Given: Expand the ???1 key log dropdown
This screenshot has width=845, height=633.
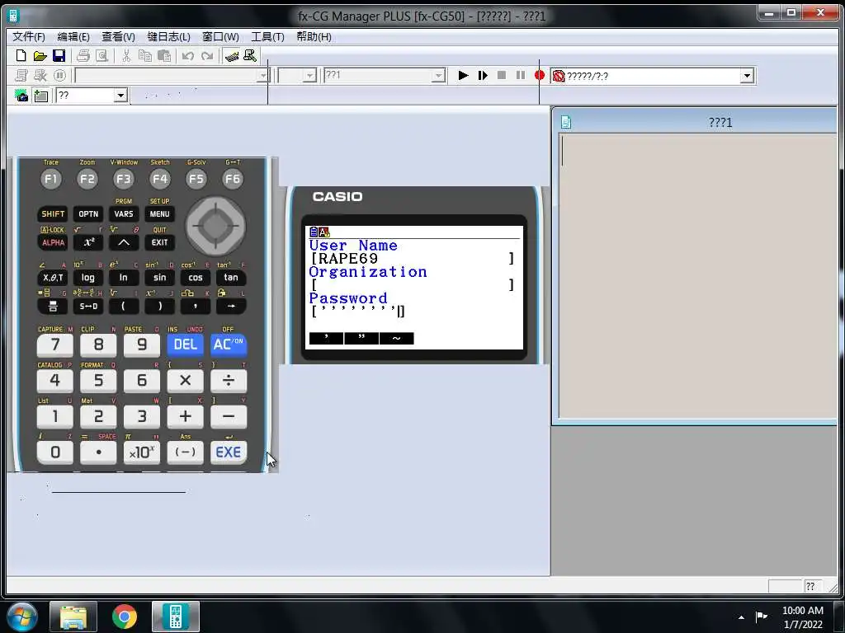Looking at the screenshot, I should click(x=439, y=76).
